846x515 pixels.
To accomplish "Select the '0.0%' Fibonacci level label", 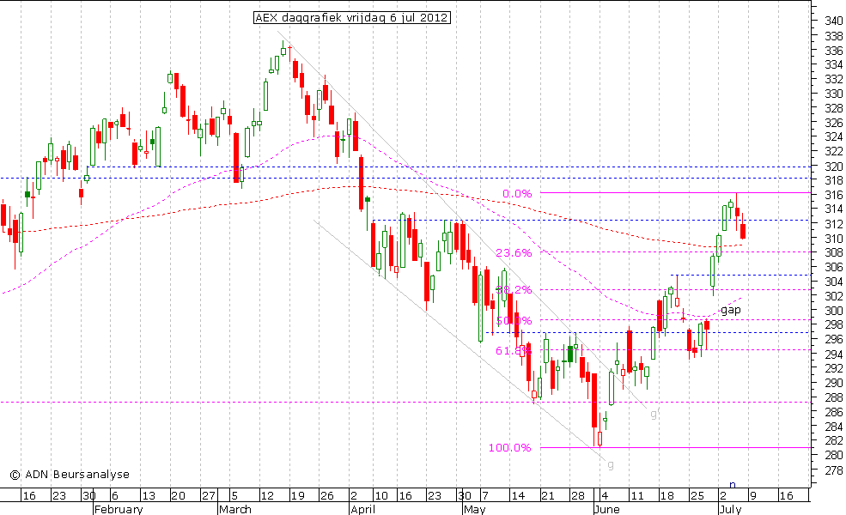I will click(x=517, y=194).
